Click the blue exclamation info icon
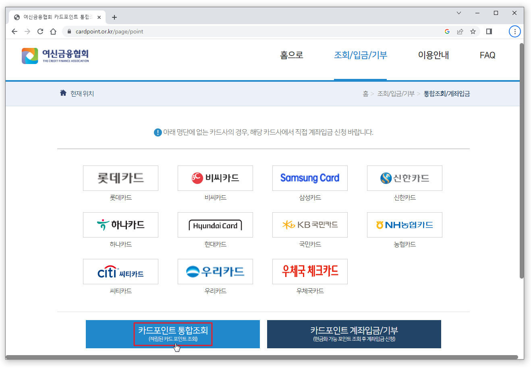The height and width of the screenshot is (368, 531). pos(158,132)
